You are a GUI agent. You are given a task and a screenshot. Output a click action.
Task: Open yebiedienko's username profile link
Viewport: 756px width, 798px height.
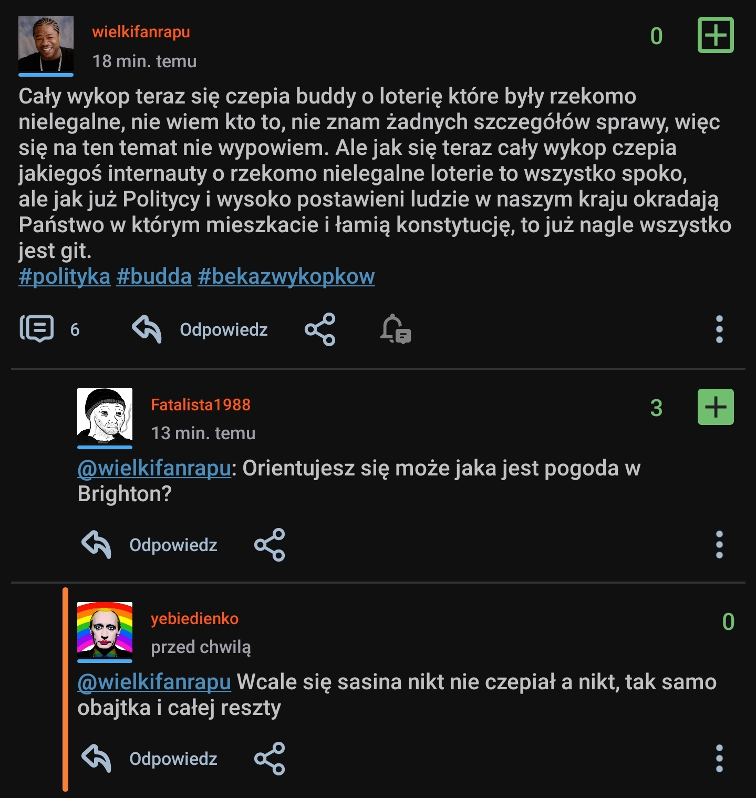194,618
